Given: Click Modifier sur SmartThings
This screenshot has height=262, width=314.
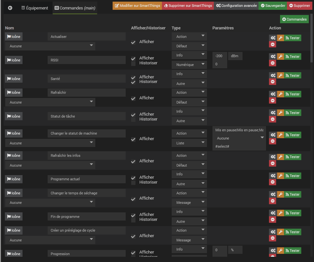Looking at the screenshot, I should pyautogui.click(x=137, y=6).
